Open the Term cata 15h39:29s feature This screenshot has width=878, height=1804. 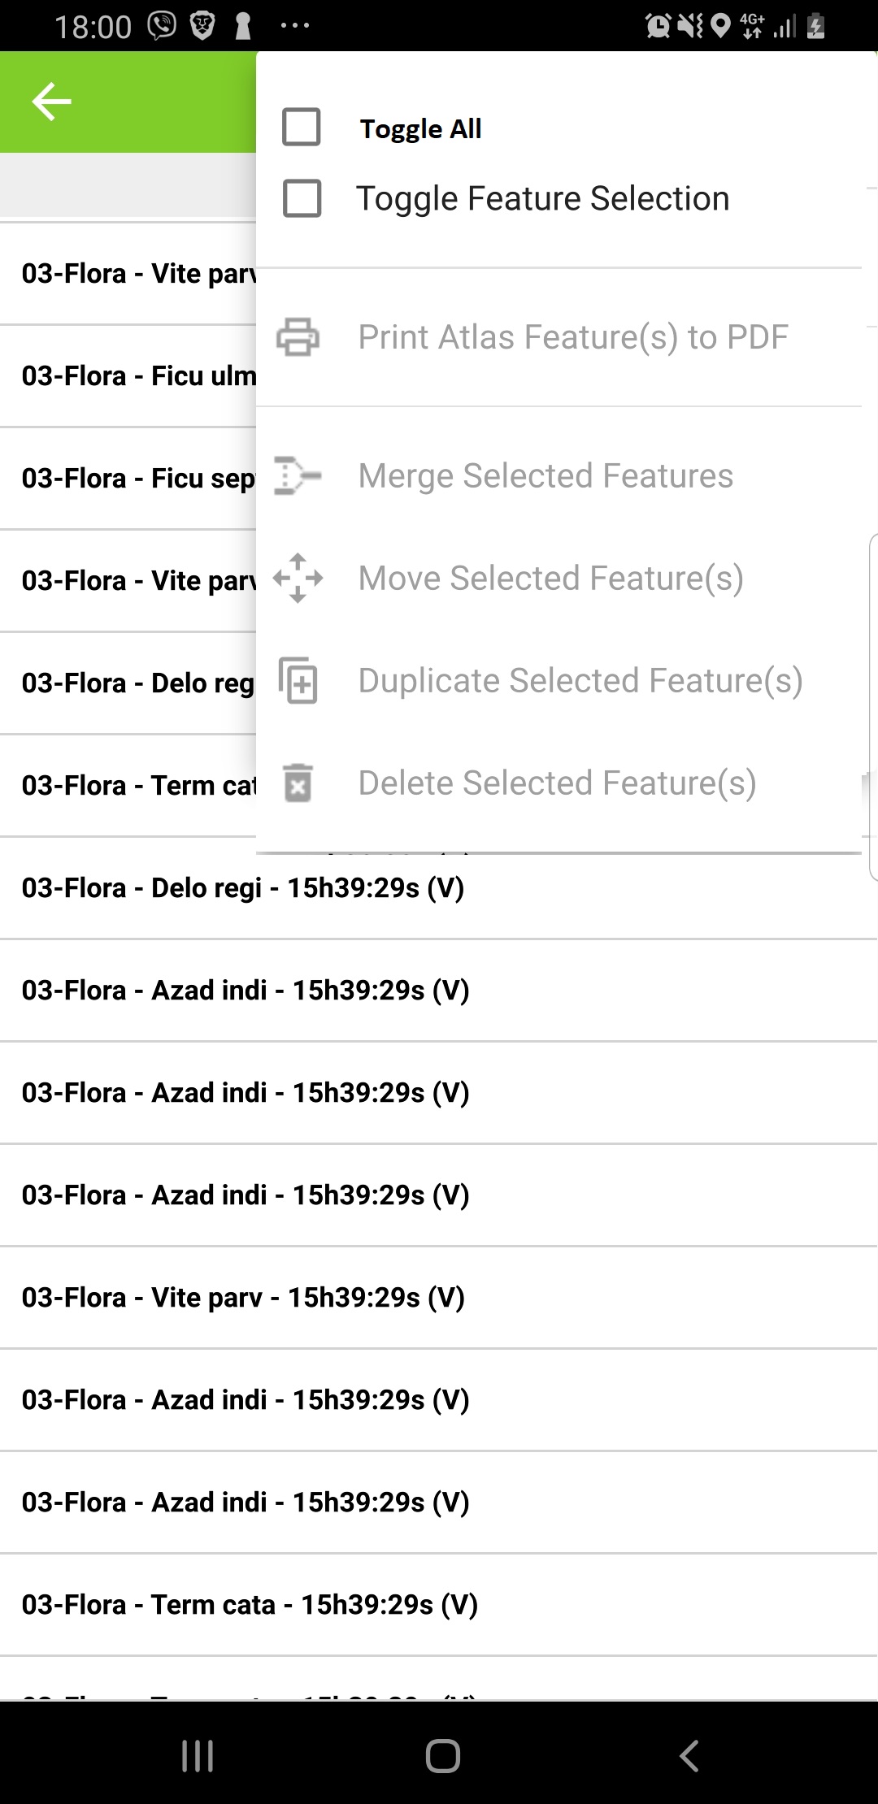[250, 1604]
